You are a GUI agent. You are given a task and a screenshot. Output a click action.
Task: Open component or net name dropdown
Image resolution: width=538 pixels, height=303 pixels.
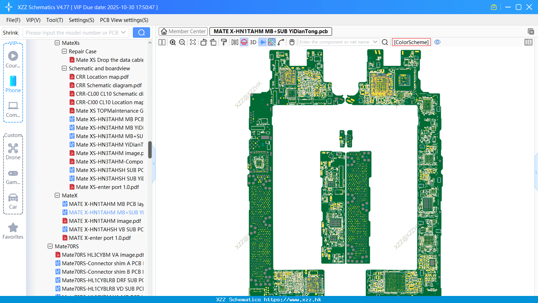[375, 42]
